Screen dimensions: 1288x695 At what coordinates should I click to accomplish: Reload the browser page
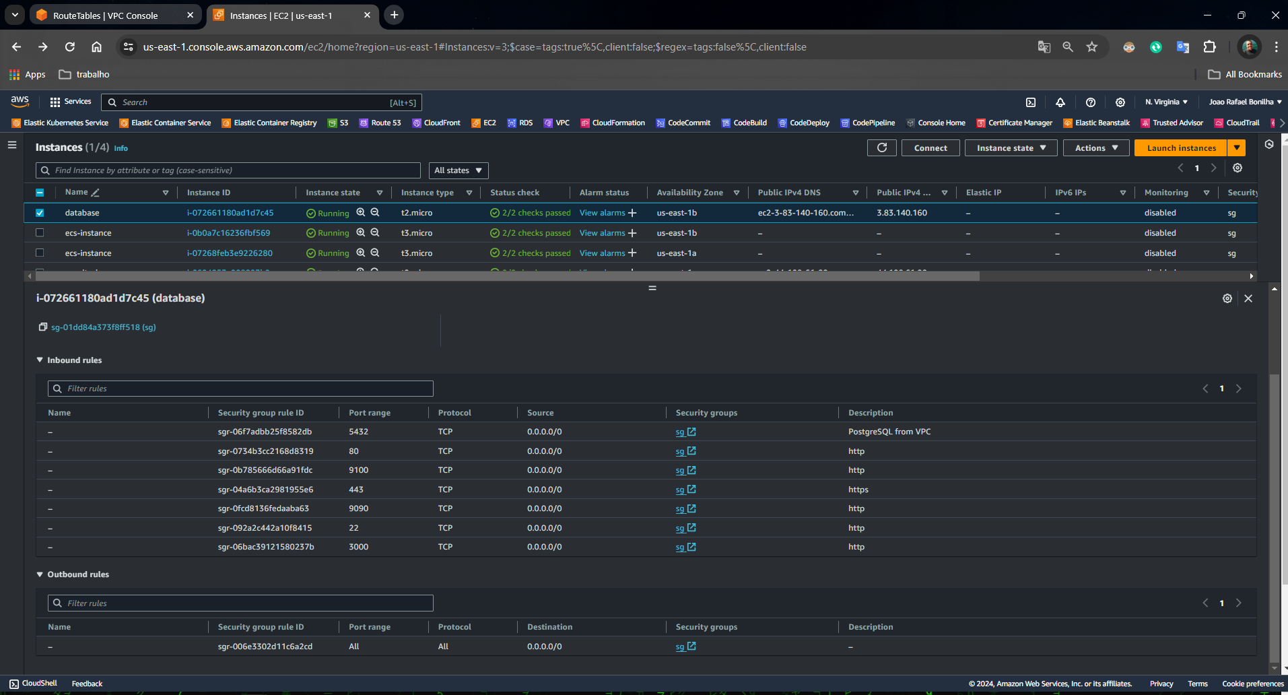[x=70, y=47]
